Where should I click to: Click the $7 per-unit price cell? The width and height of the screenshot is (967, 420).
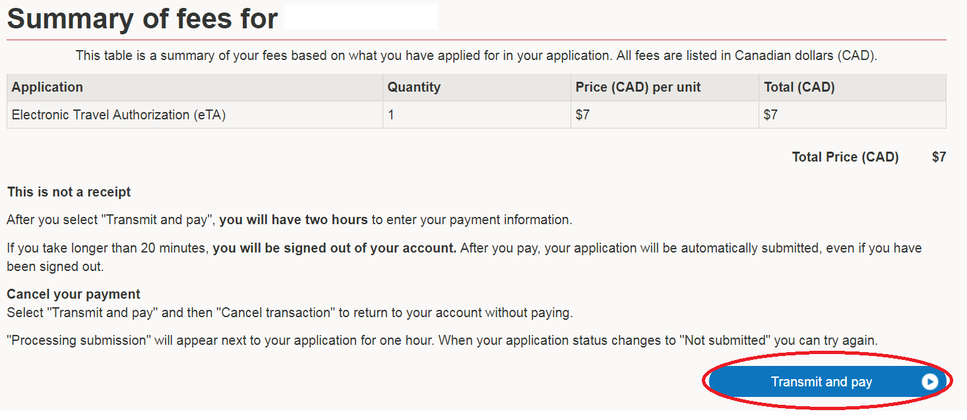click(665, 115)
